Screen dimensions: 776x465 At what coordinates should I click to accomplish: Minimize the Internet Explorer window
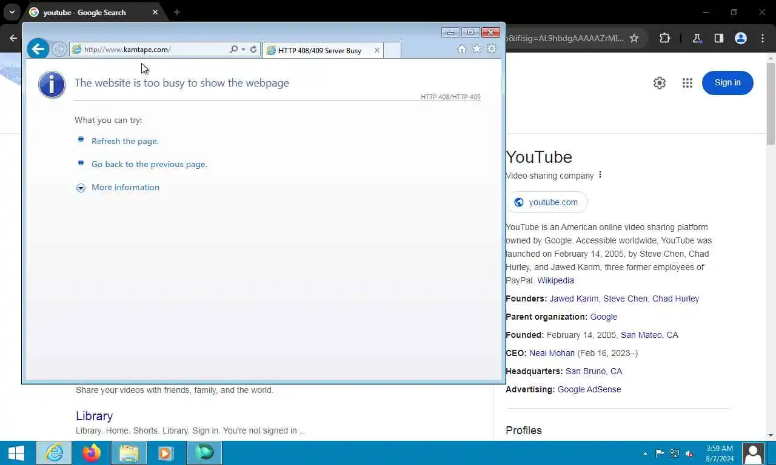tap(450, 33)
